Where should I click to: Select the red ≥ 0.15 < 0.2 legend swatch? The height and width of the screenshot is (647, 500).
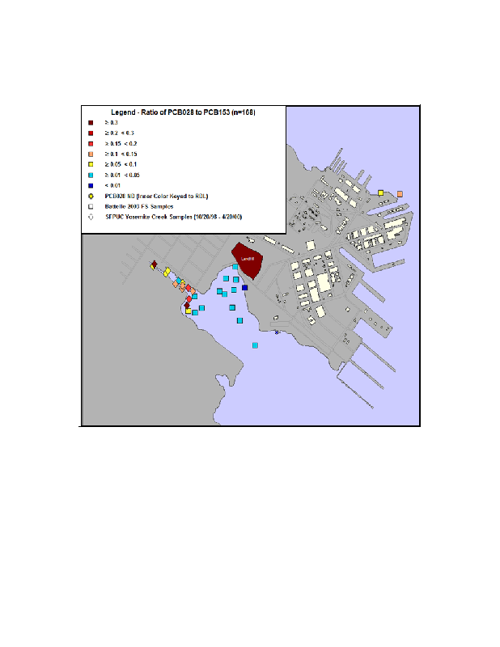[x=91, y=143]
